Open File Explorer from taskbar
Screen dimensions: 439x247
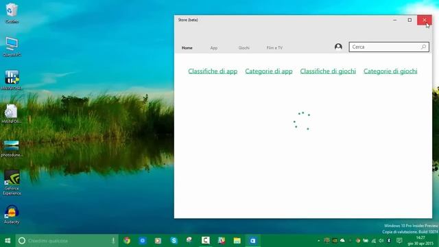237,241
